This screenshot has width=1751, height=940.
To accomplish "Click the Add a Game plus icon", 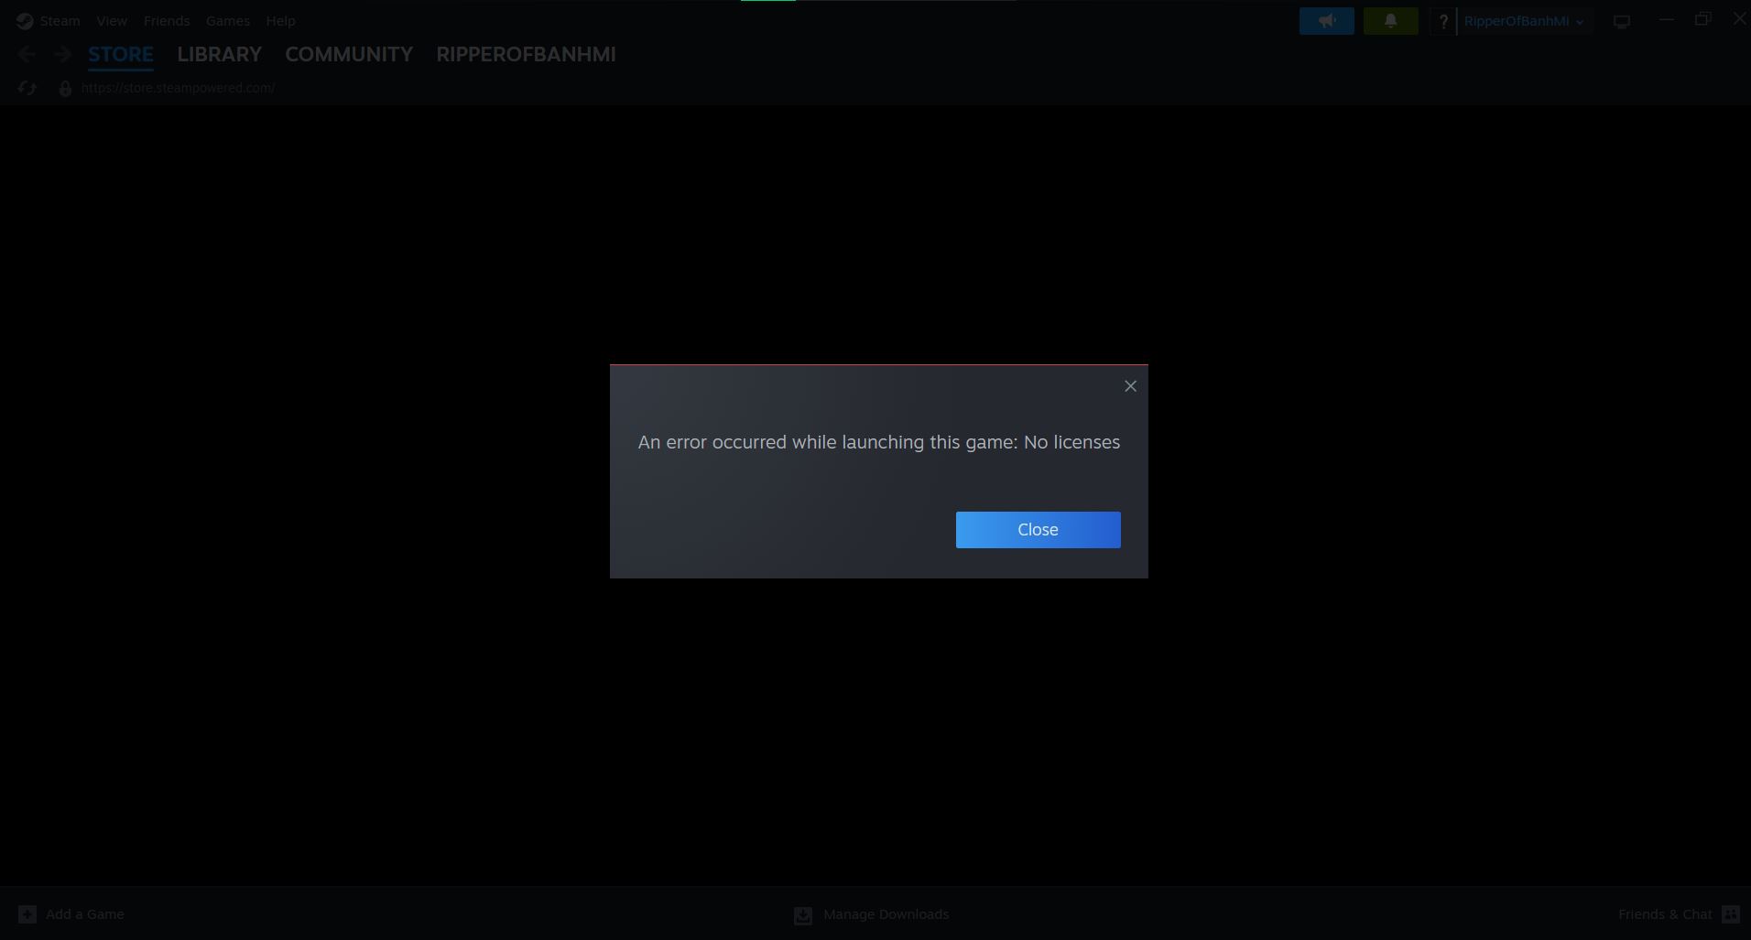I will click(27, 914).
